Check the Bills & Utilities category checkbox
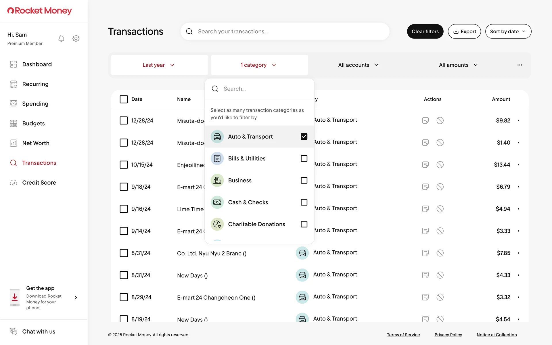This screenshot has width=552, height=345. click(304, 158)
